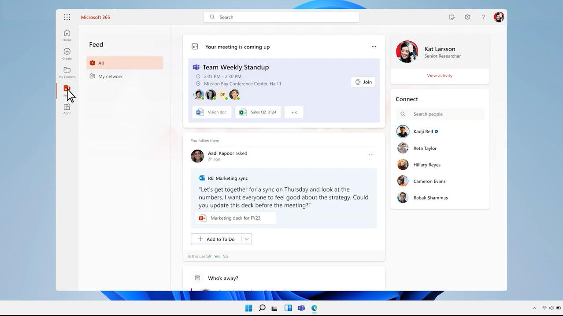Launch Microsoft Teams from the taskbar
Viewport: 563px width, 316px height.
click(x=301, y=308)
